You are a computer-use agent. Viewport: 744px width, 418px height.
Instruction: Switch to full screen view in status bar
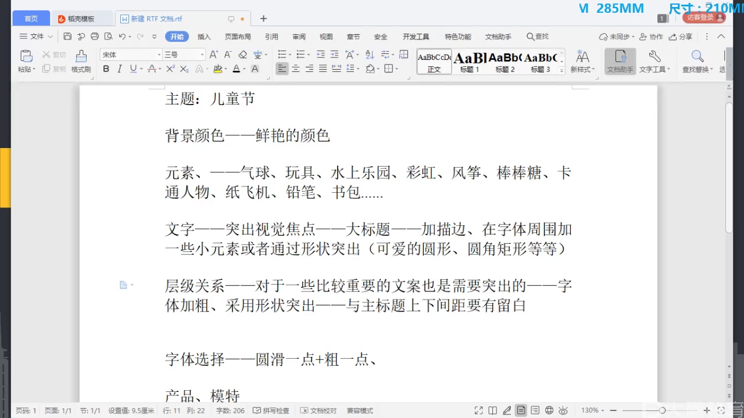pyautogui.click(x=478, y=410)
